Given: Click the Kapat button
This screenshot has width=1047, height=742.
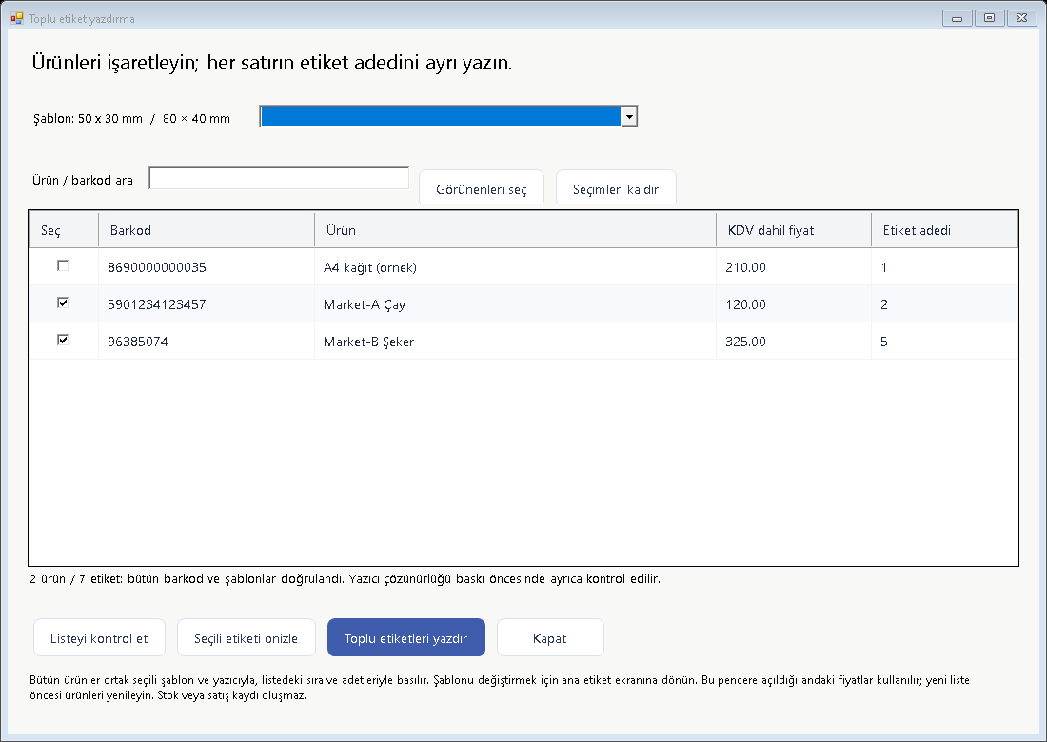Looking at the screenshot, I should click(x=550, y=638).
